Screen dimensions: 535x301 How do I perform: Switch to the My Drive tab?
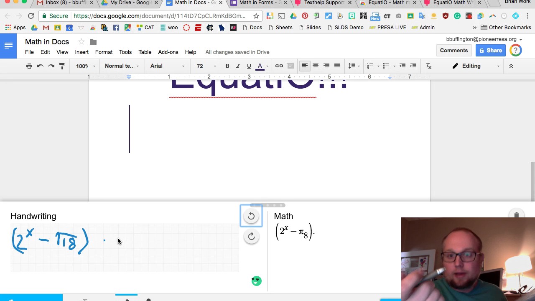[x=130, y=3]
